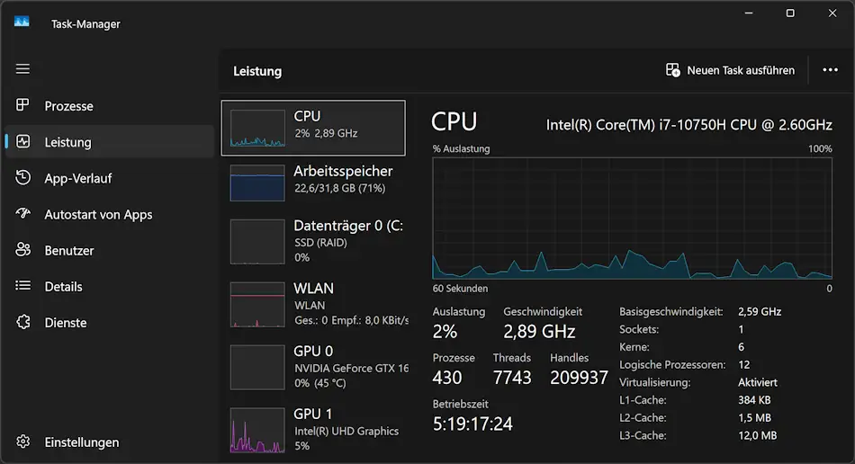This screenshot has height=464, width=855.
Task: Click the large CPU heading
Action: coord(454,120)
